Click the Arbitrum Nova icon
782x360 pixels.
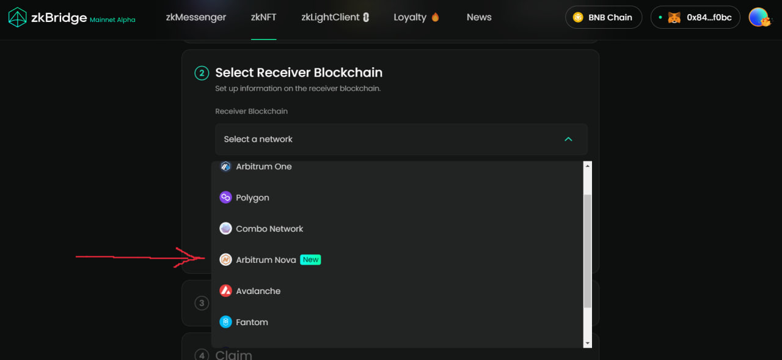tap(226, 259)
